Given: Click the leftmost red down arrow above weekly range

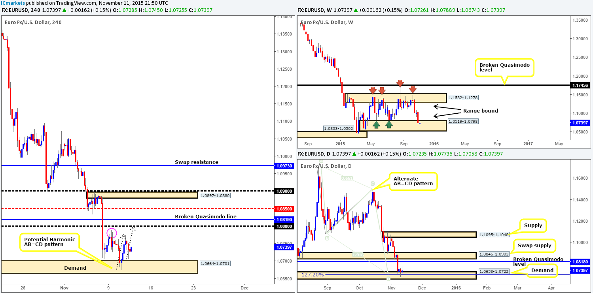Looking at the screenshot, I should point(372,90).
